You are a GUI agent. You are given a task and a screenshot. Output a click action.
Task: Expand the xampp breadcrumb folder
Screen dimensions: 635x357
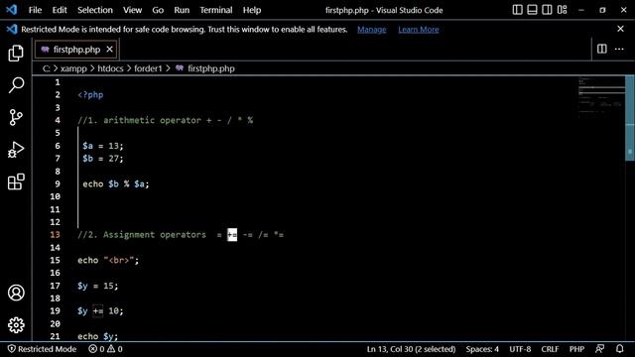(x=73, y=68)
